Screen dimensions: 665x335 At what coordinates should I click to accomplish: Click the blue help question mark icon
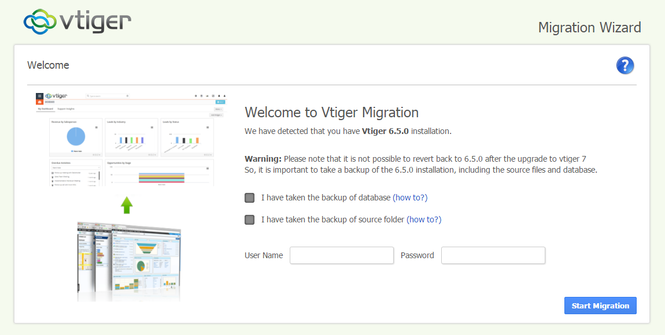click(x=625, y=66)
